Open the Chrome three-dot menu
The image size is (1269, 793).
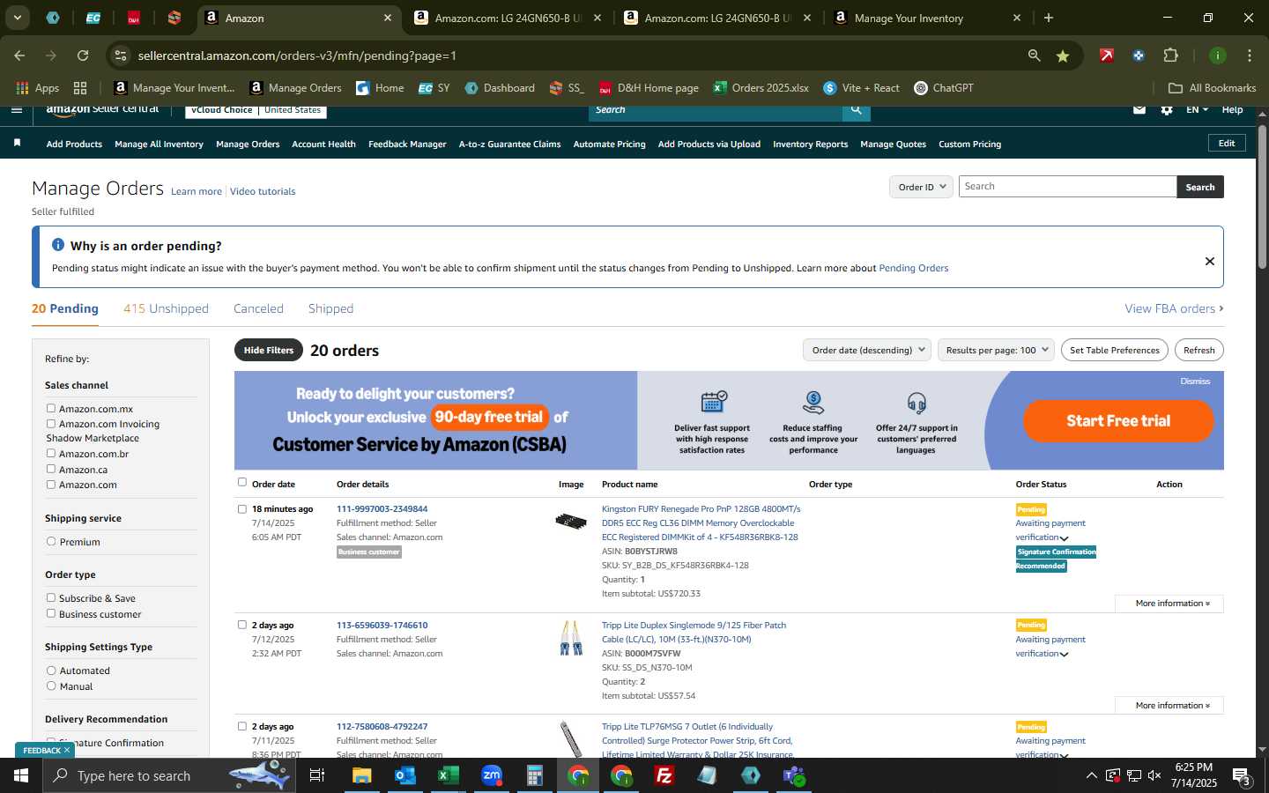[1250, 56]
